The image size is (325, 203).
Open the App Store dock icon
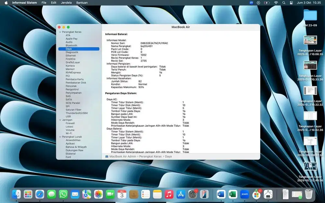pyautogui.click(x=181, y=194)
